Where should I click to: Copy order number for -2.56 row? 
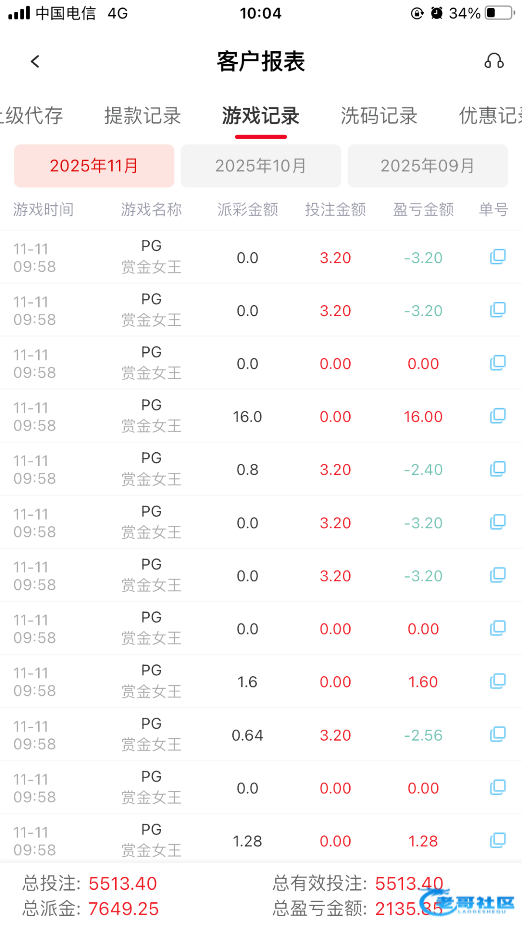click(498, 734)
